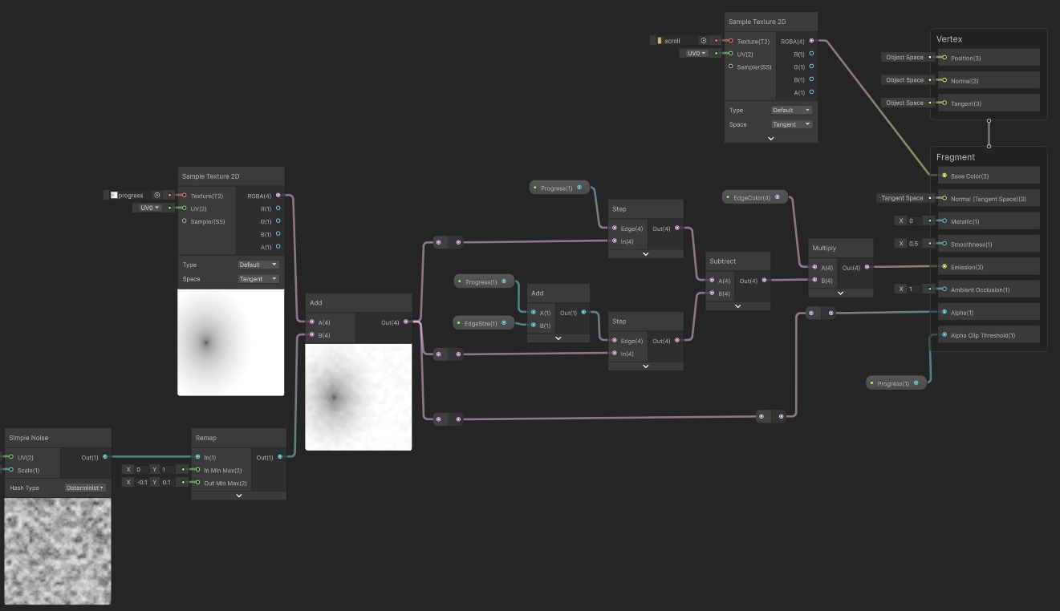1060x611 pixels.
Task: Open the object picker for the scroll texture
Action: [703, 40]
